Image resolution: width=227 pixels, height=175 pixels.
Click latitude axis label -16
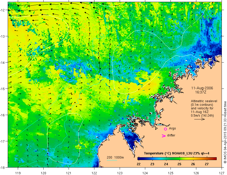click(x=3, y=115)
